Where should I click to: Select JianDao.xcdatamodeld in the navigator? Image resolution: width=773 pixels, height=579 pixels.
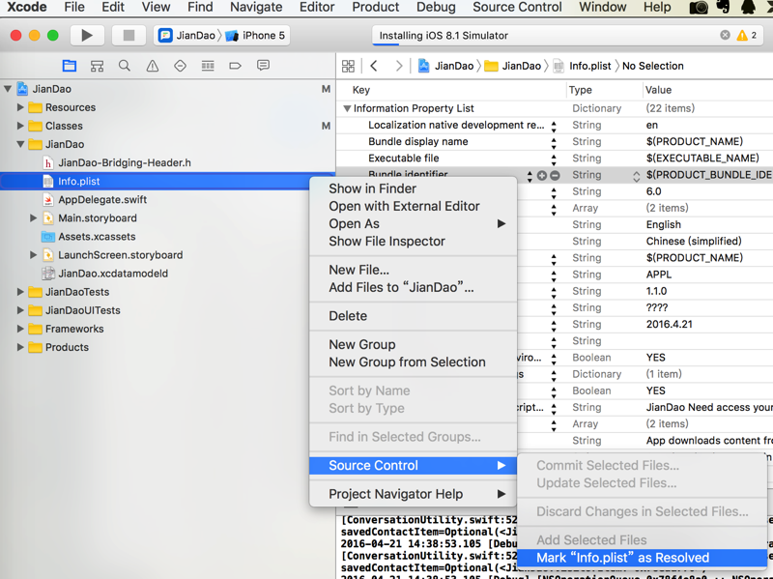click(x=113, y=274)
